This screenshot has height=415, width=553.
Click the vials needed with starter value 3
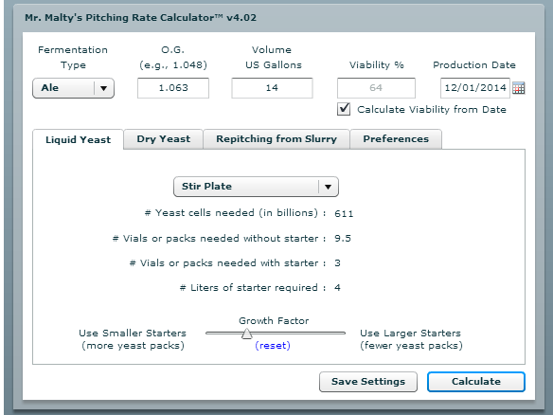[x=337, y=263]
